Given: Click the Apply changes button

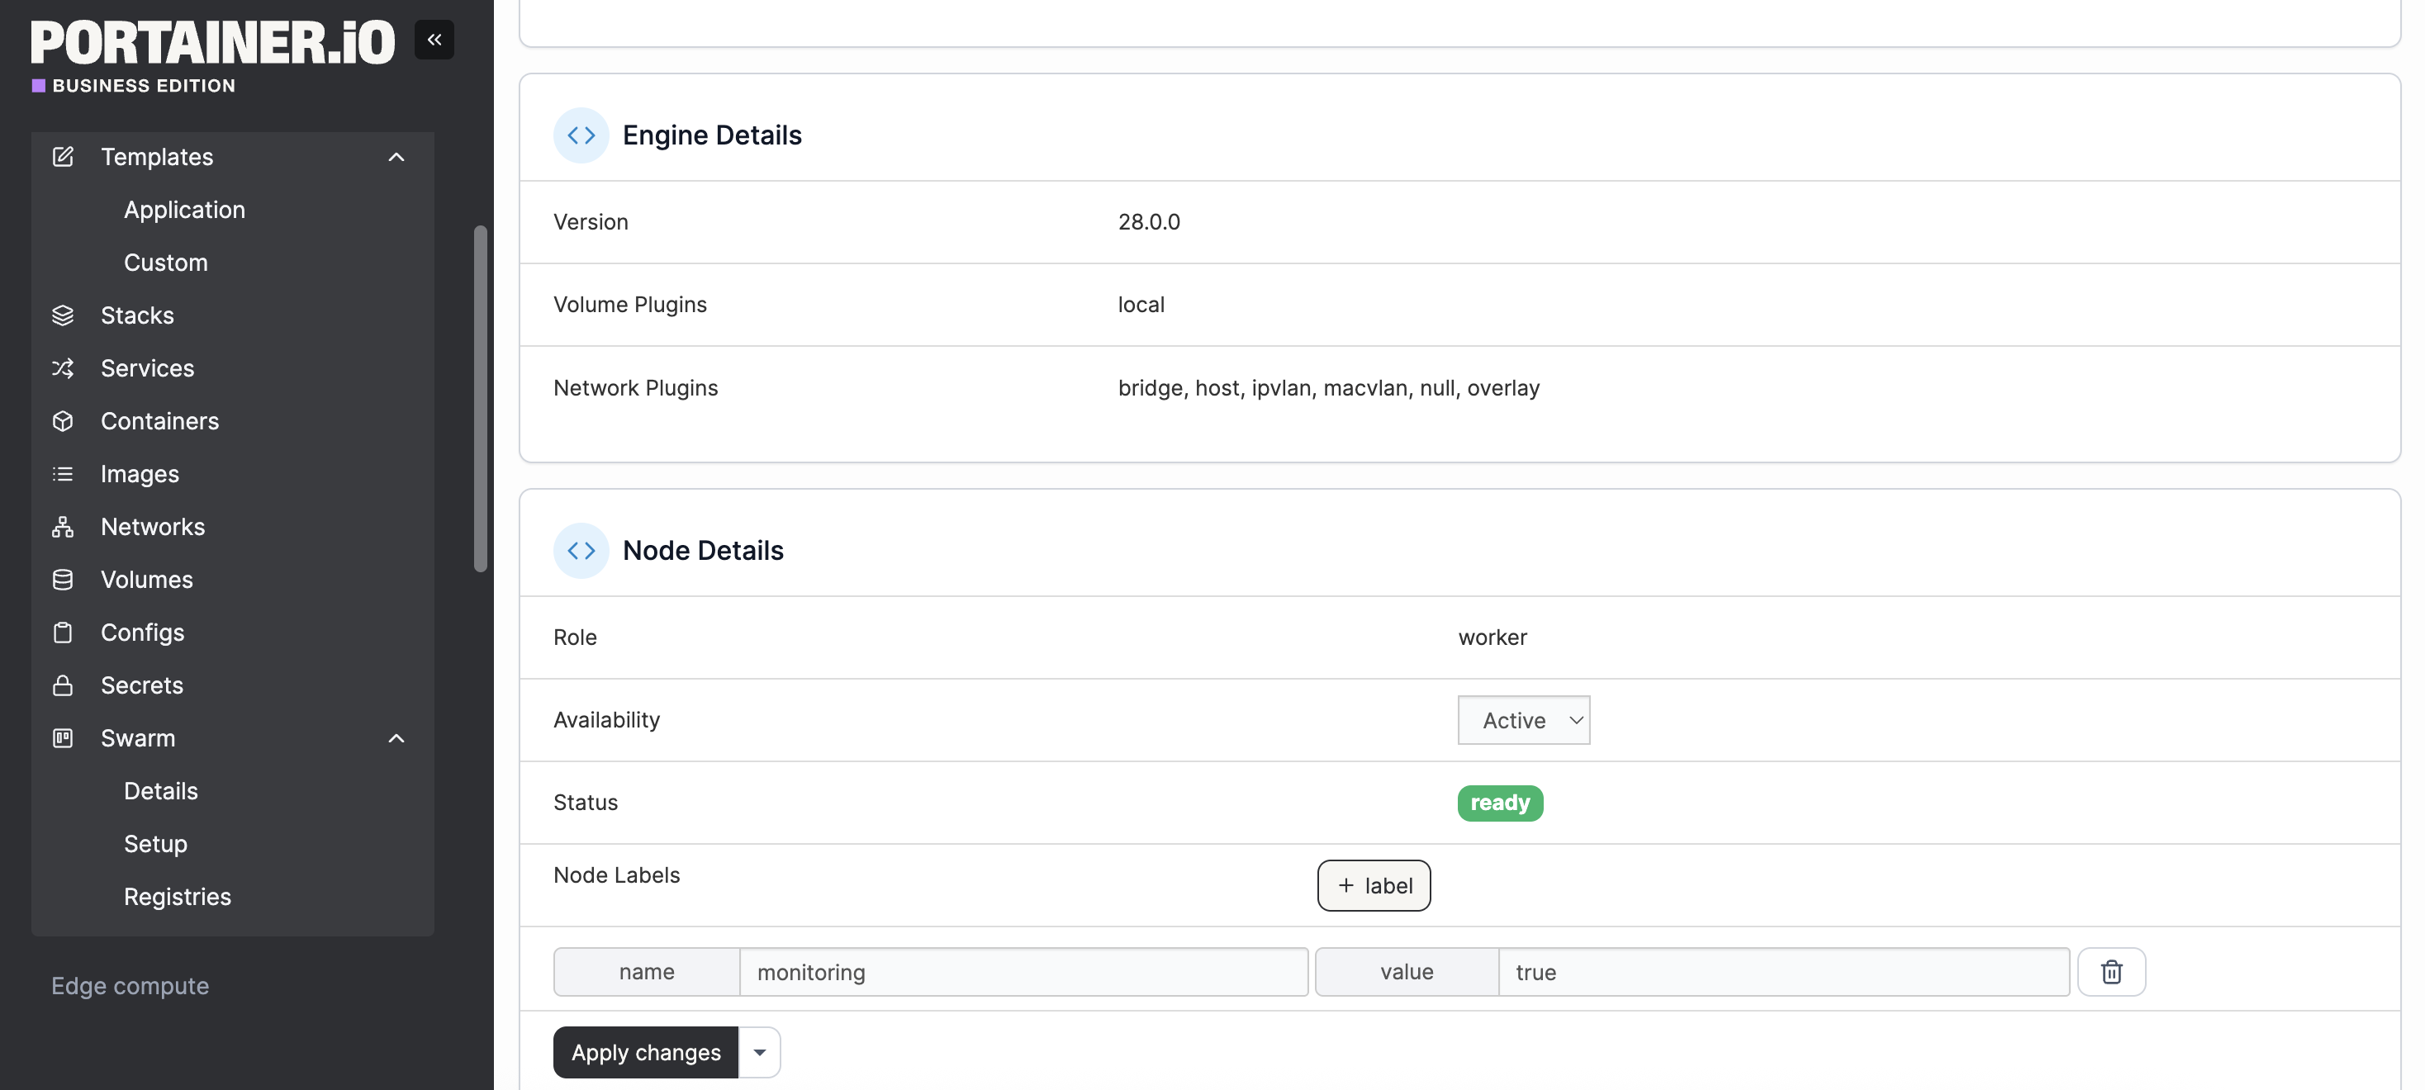Looking at the screenshot, I should 646,1052.
